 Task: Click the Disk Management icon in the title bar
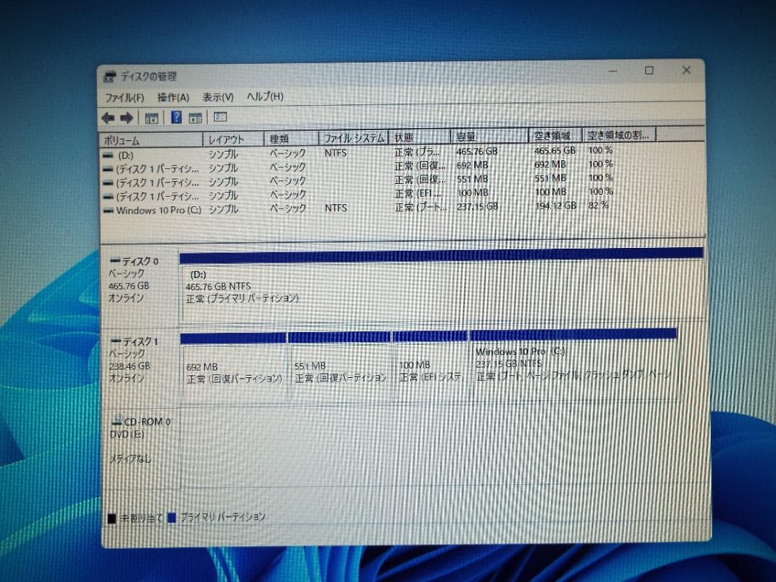click(110, 76)
